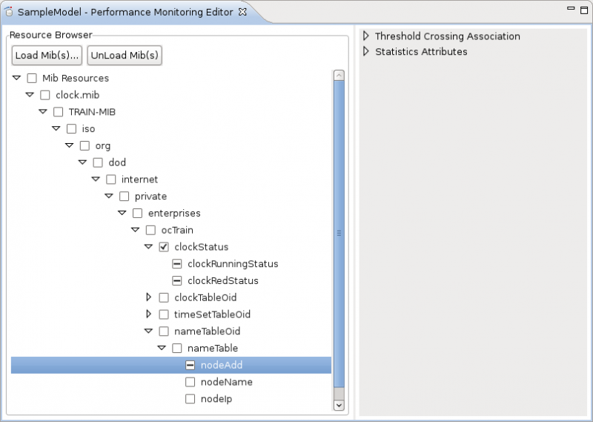Check the internet checkbox
The height and width of the screenshot is (422, 593).
pyautogui.click(x=111, y=179)
